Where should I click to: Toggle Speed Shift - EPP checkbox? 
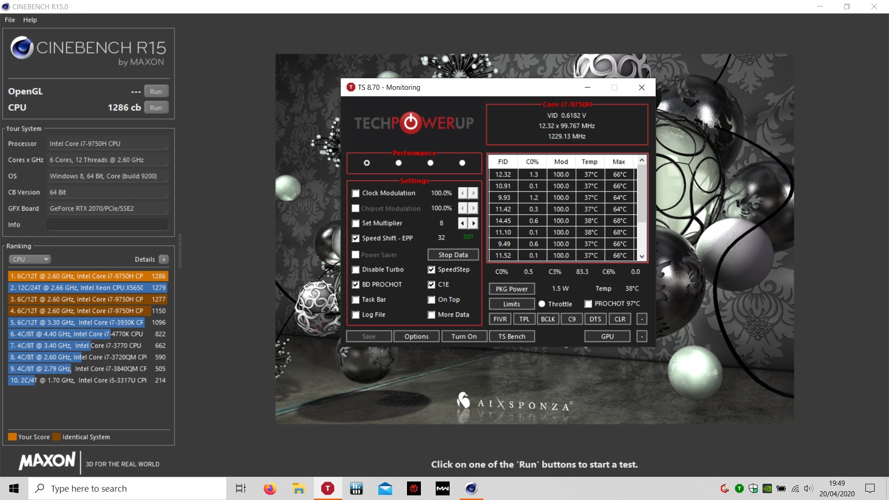point(356,238)
